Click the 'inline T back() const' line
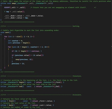Viewport: 112px width, 109px height. point(27,105)
